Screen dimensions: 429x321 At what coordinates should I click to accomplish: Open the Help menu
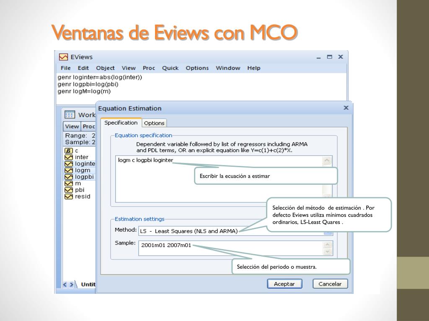pos(254,68)
